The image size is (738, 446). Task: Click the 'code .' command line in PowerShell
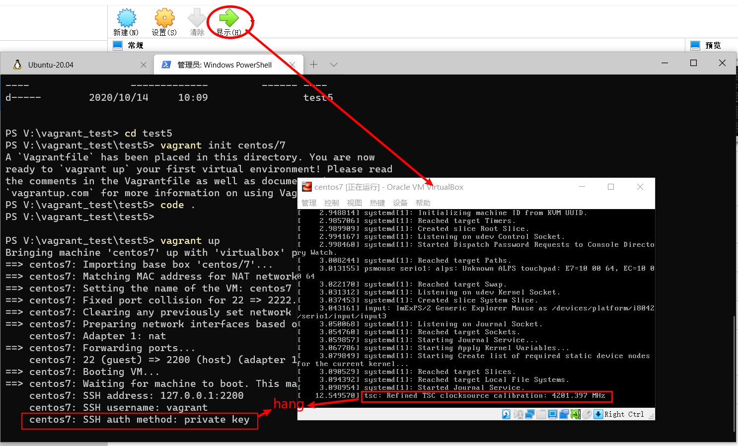click(100, 205)
